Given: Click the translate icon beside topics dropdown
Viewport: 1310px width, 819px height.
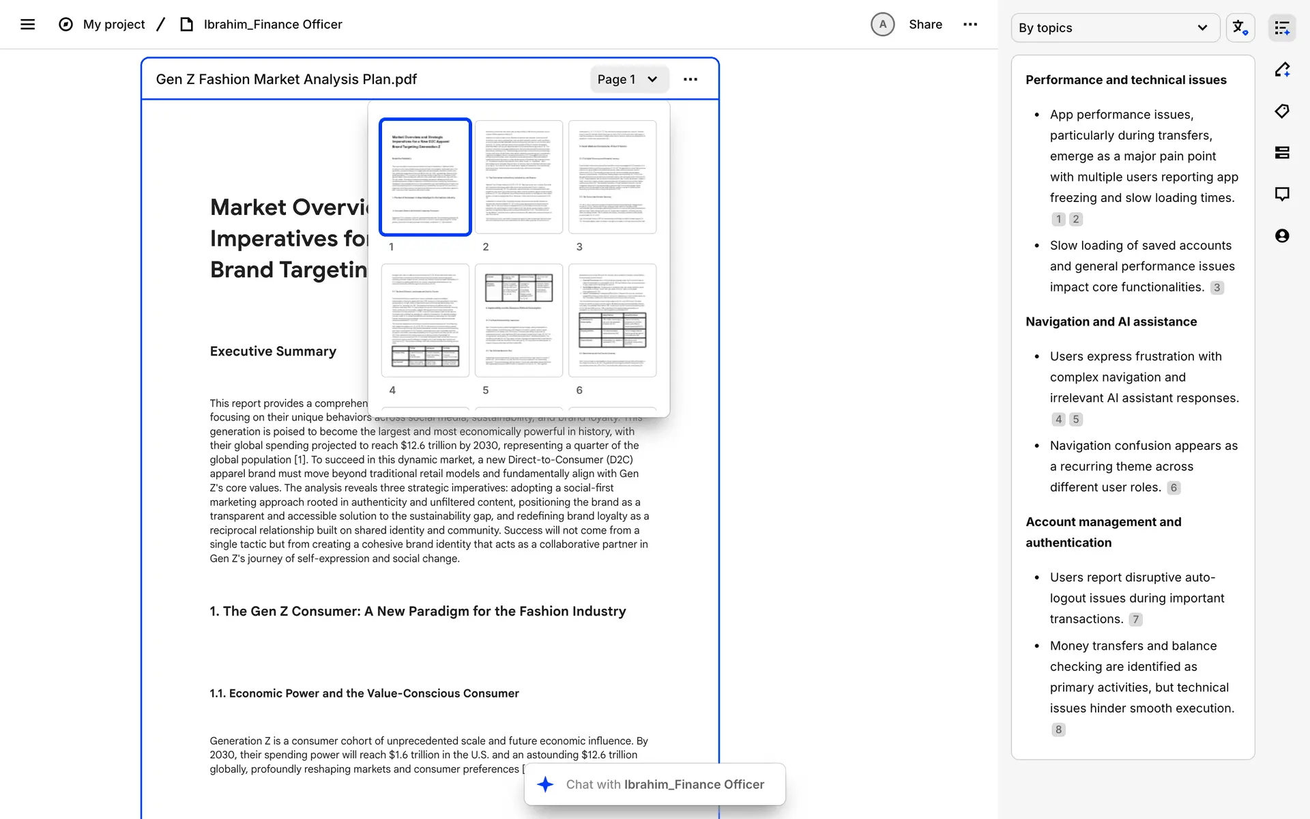Looking at the screenshot, I should pyautogui.click(x=1240, y=28).
